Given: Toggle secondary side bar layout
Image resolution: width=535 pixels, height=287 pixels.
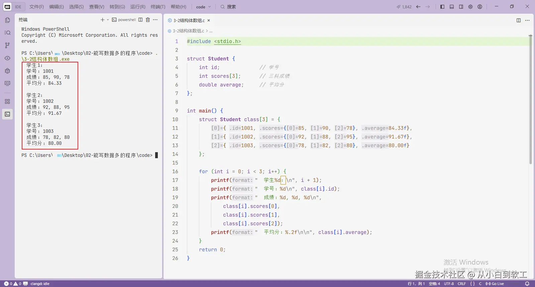Looking at the screenshot, I should [x=461, y=7].
